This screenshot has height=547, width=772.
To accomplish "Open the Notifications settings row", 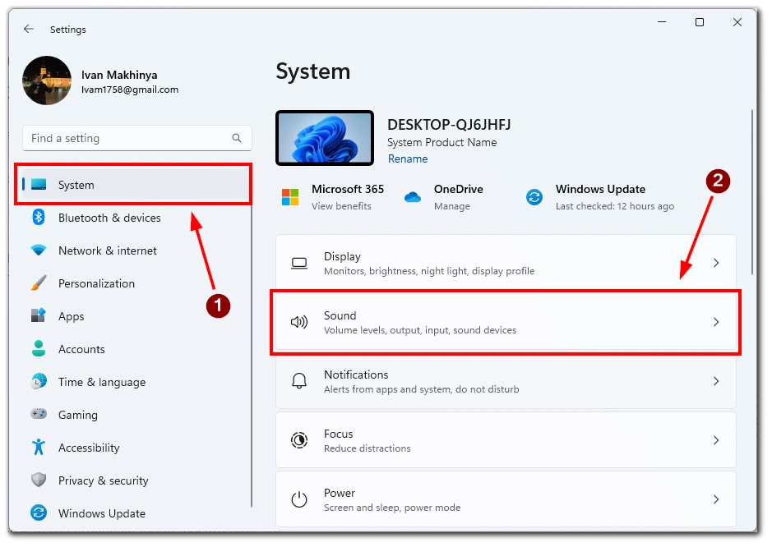I will click(x=506, y=381).
